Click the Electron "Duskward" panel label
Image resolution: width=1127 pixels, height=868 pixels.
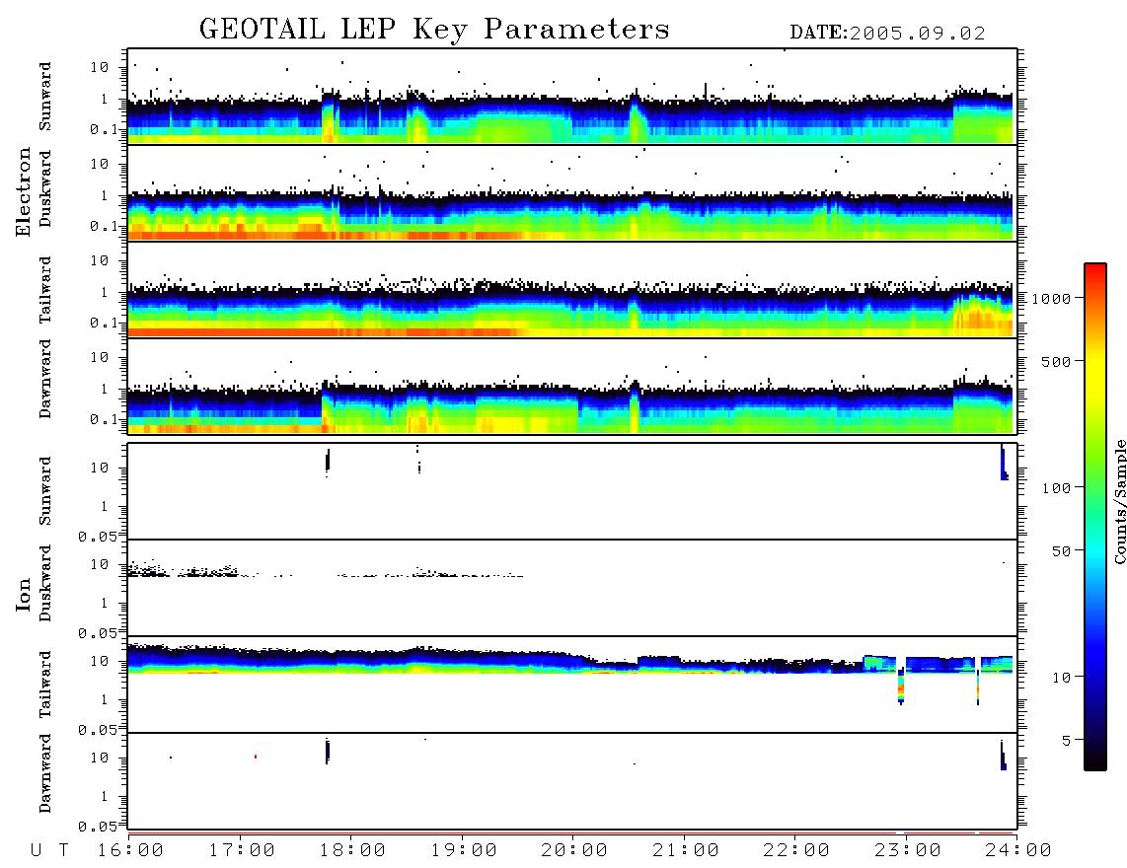45,188
